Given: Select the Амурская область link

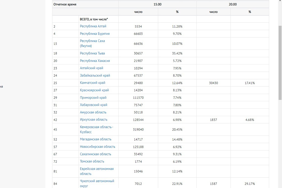Looking at the screenshot, I should [x=93, y=112].
